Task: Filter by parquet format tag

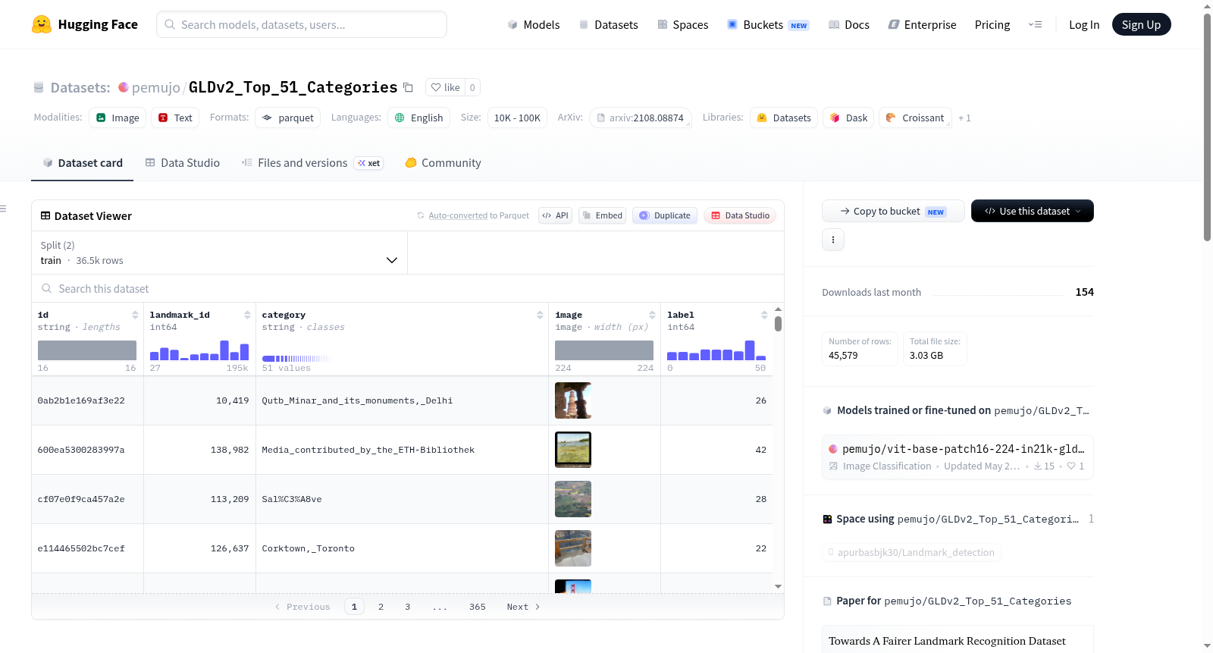Action: click(288, 118)
